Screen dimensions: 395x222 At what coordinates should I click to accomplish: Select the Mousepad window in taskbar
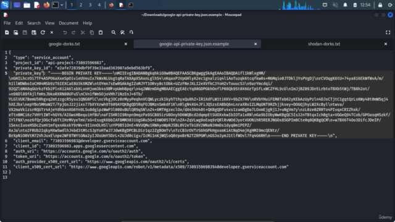[x=121, y=5]
